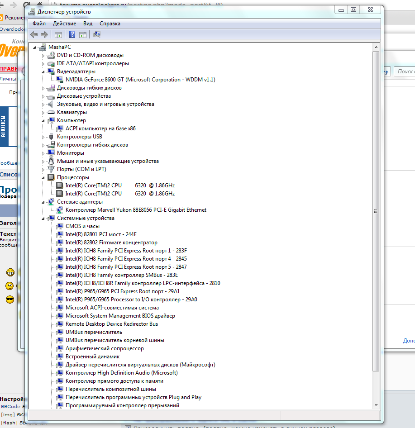415x428 pixels.
Task: Click the IDE ATA/ATAPI контроллеры icon
Action: [51, 64]
